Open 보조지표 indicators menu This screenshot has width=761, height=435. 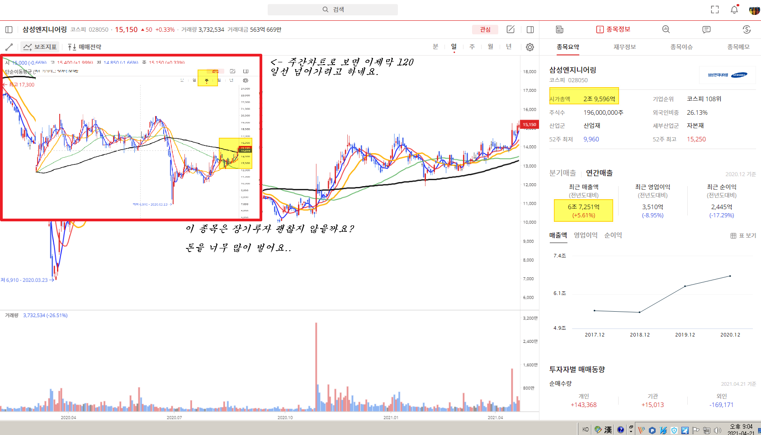coord(40,47)
